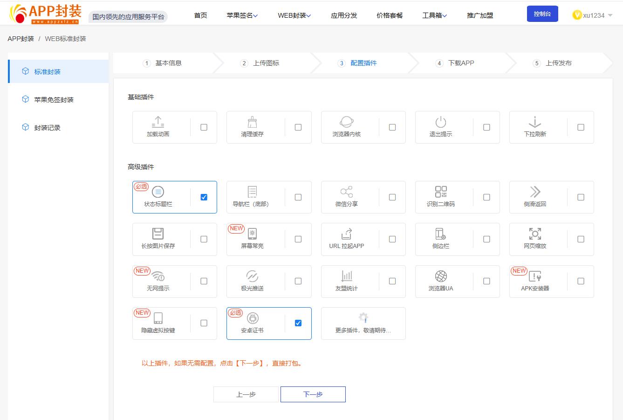
Task: Expand the 苹果签名 dropdown menu
Action: click(x=242, y=15)
